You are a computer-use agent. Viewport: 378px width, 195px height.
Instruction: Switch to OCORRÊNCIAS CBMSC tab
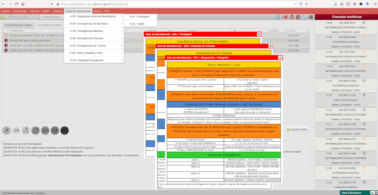tap(18, 25)
